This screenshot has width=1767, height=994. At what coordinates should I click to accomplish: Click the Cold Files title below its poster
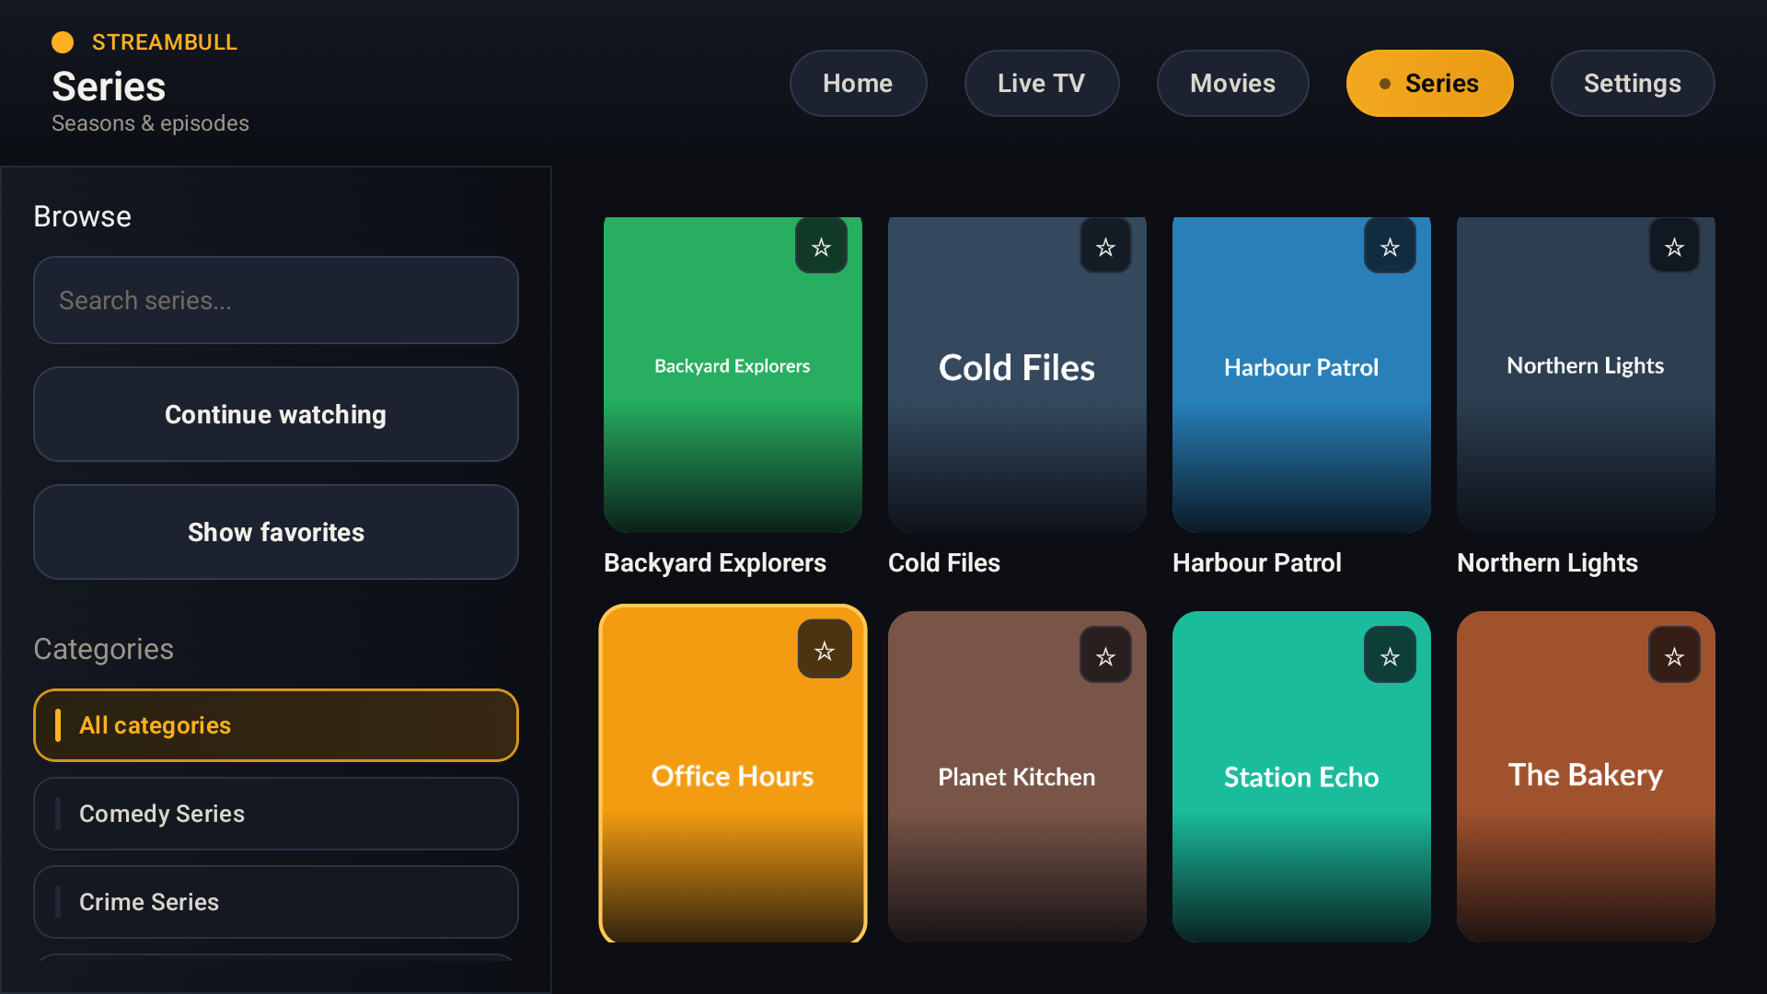(x=944, y=562)
